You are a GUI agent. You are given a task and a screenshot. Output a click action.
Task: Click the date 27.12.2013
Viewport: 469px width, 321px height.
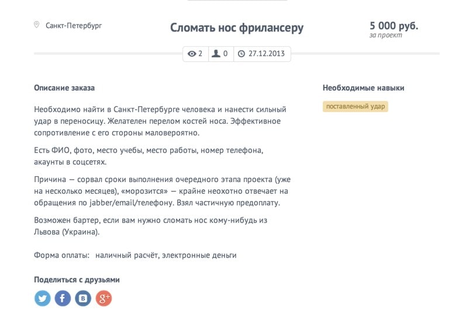(267, 54)
